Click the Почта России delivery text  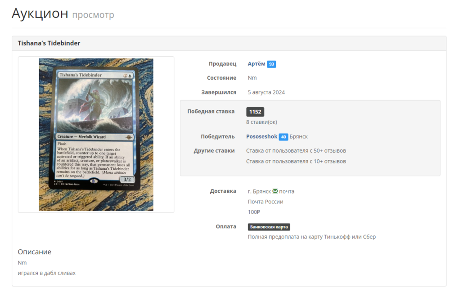(x=265, y=202)
